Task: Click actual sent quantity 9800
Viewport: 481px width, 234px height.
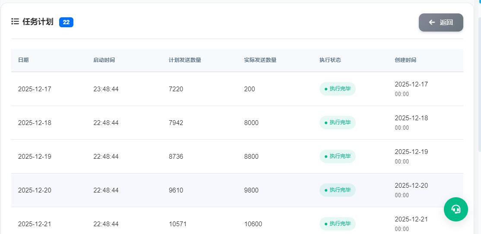Action: (251, 190)
